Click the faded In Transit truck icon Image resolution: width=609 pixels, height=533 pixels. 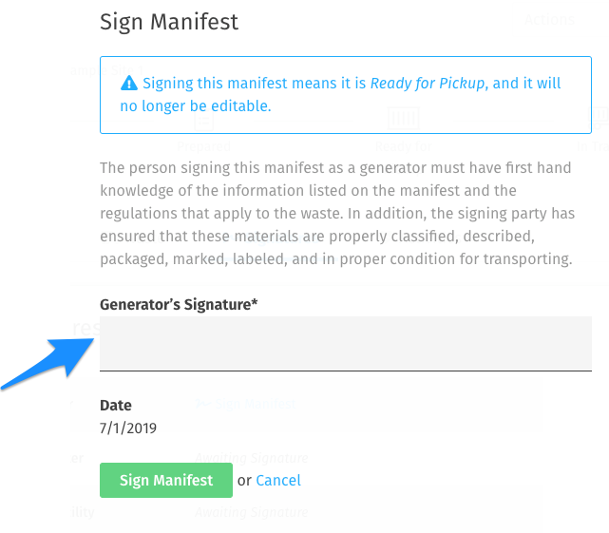600,117
